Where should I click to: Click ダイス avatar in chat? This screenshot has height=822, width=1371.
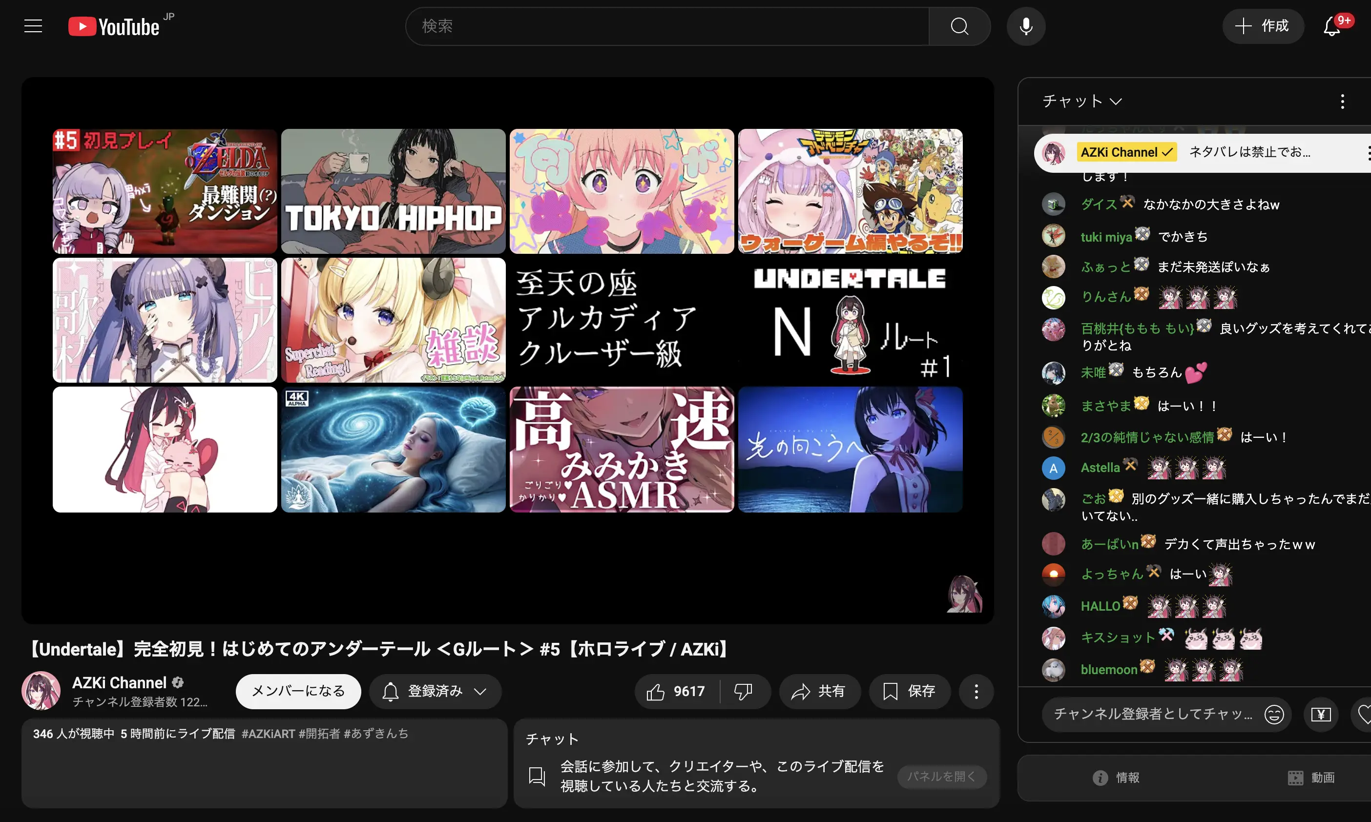1053,205
